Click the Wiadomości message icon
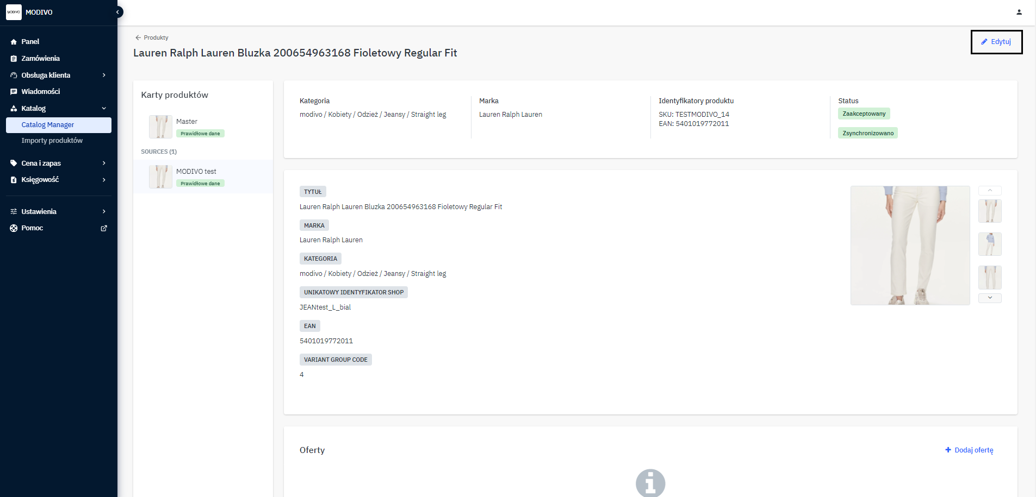This screenshot has width=1036, height=497. point(14,92)
